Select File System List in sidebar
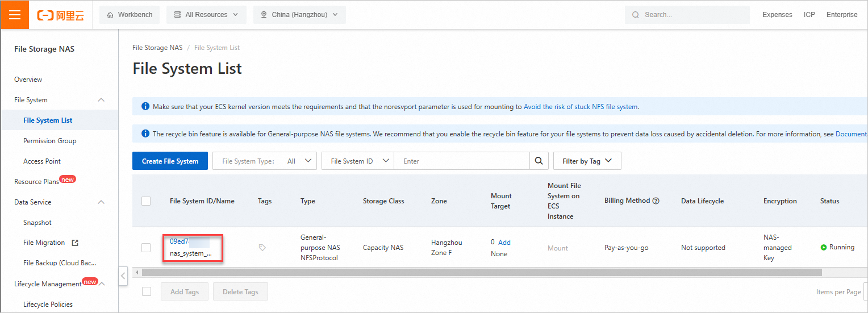 (x=48, y=120)
